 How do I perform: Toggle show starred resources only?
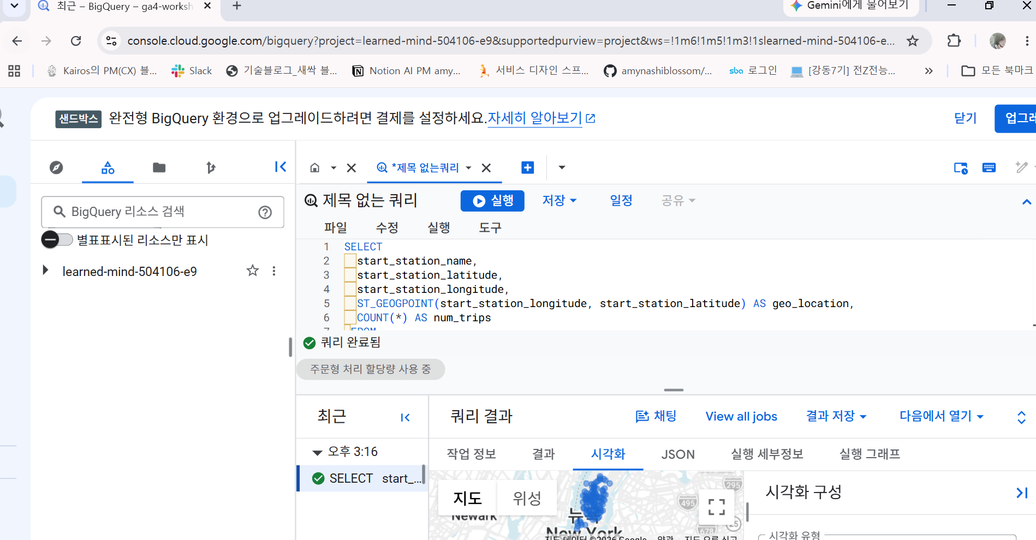pos(57,239)
